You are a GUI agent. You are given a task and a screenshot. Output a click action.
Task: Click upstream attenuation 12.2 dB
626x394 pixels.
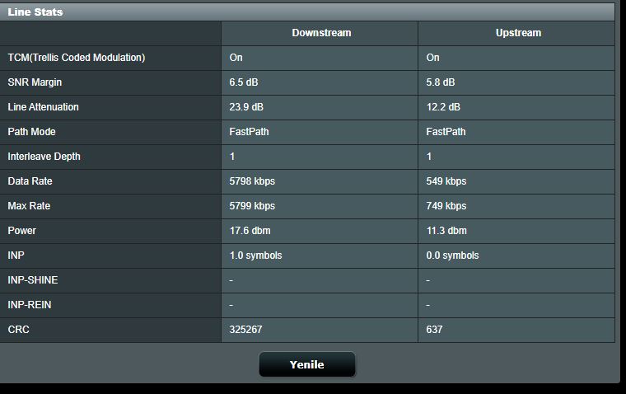(443, 107)
